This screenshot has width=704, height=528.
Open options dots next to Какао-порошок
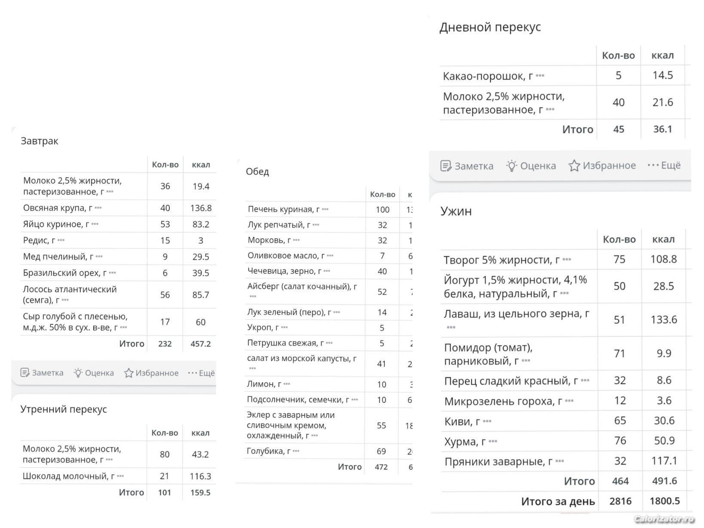(540, 76)
